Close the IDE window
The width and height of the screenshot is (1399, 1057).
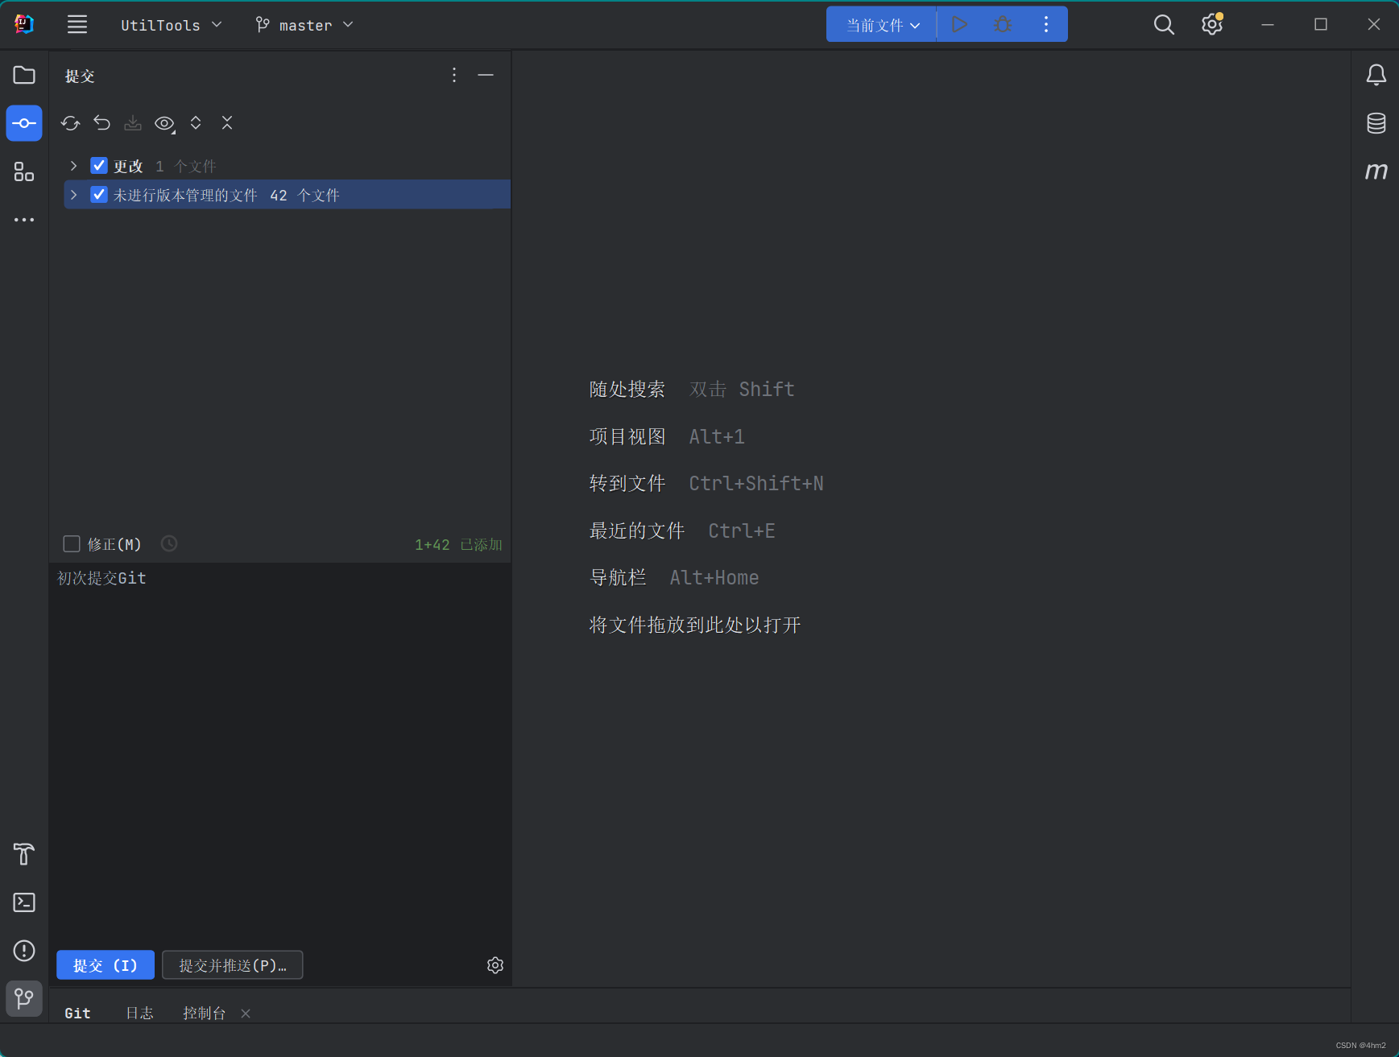point(1374,24)
